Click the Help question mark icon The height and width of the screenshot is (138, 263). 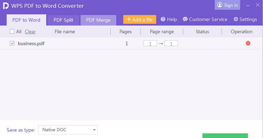(163, 19)
